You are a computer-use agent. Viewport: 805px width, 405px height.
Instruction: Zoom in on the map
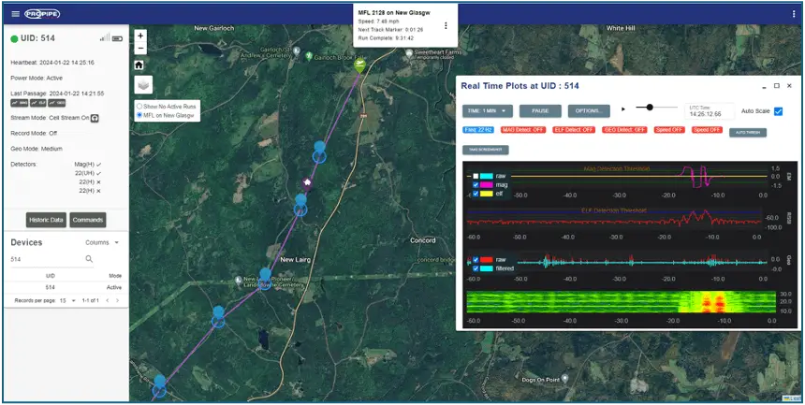[140, 36]
